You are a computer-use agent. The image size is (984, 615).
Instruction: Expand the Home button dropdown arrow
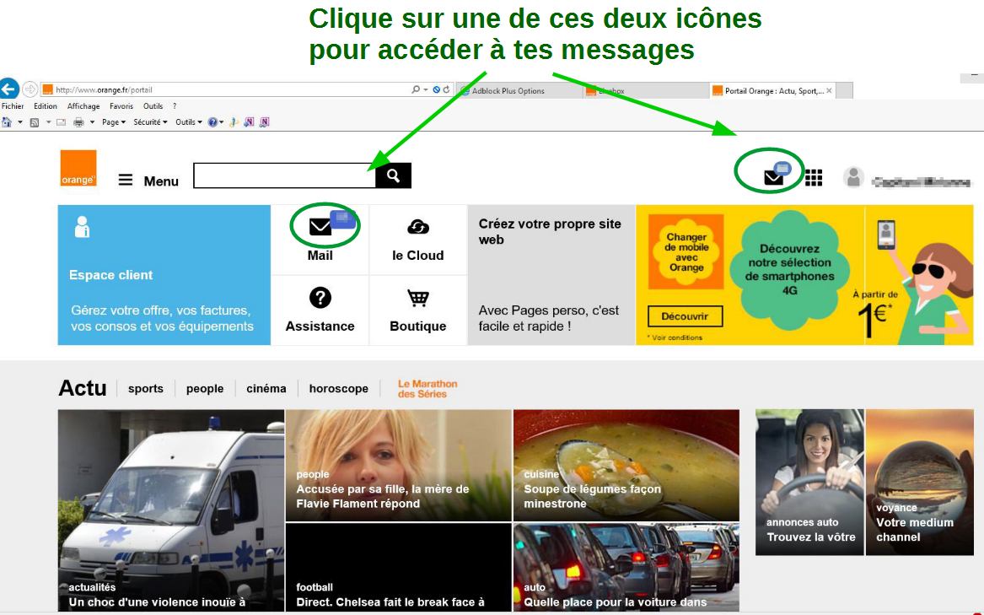pyautogui.click(x=19, y=122)
